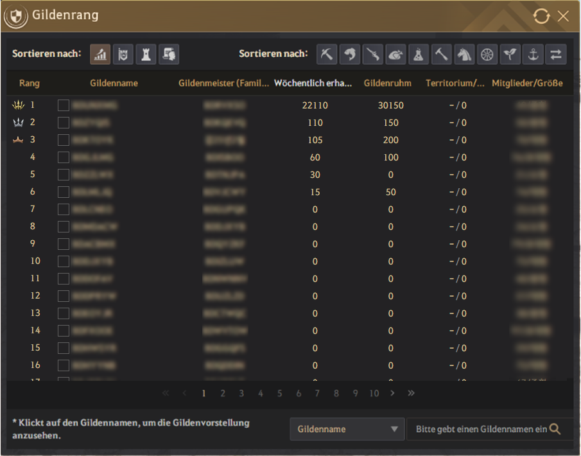Sort by fishing fish icon
Screen dimensions: 581x456
350,55
